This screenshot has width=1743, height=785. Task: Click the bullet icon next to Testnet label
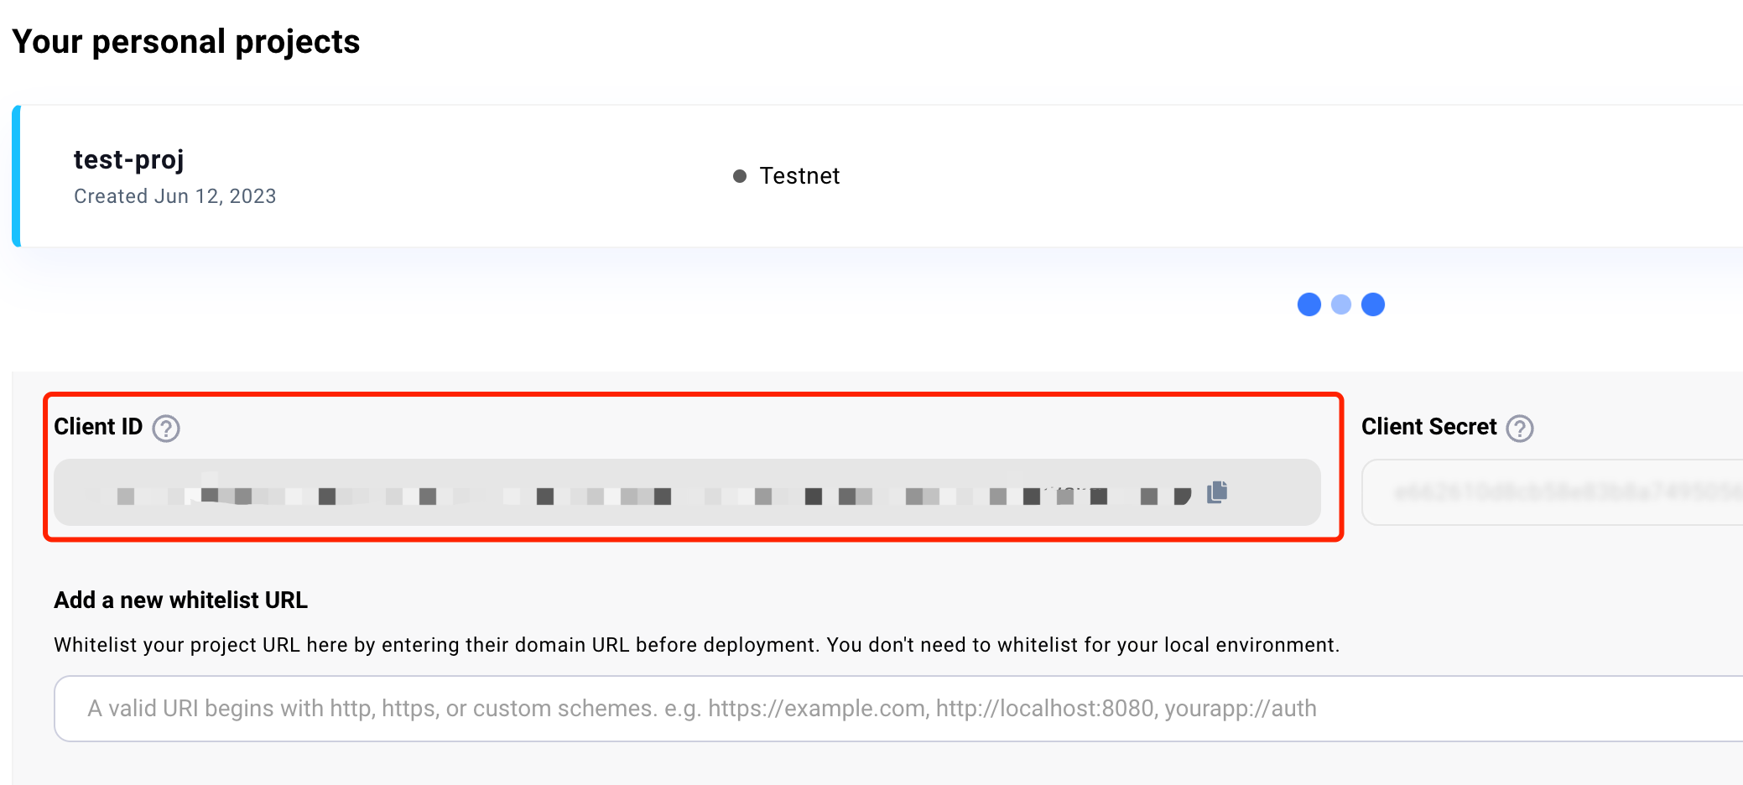click(x=739, y=175)
